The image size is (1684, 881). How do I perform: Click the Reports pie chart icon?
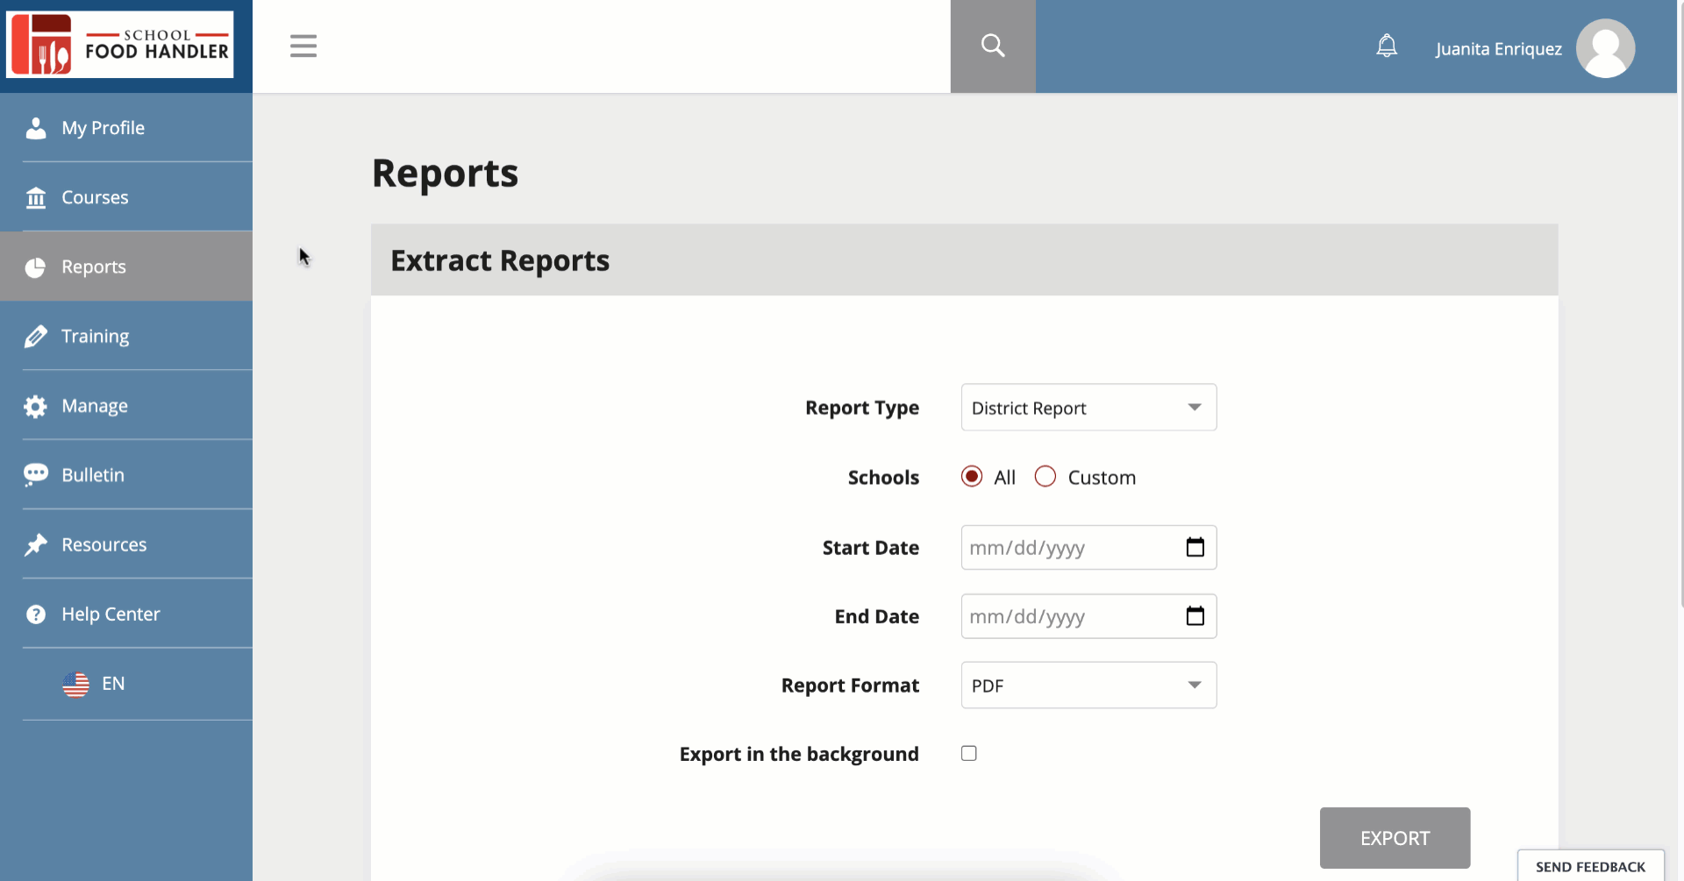pyautogui.click(x=36, y=267)
